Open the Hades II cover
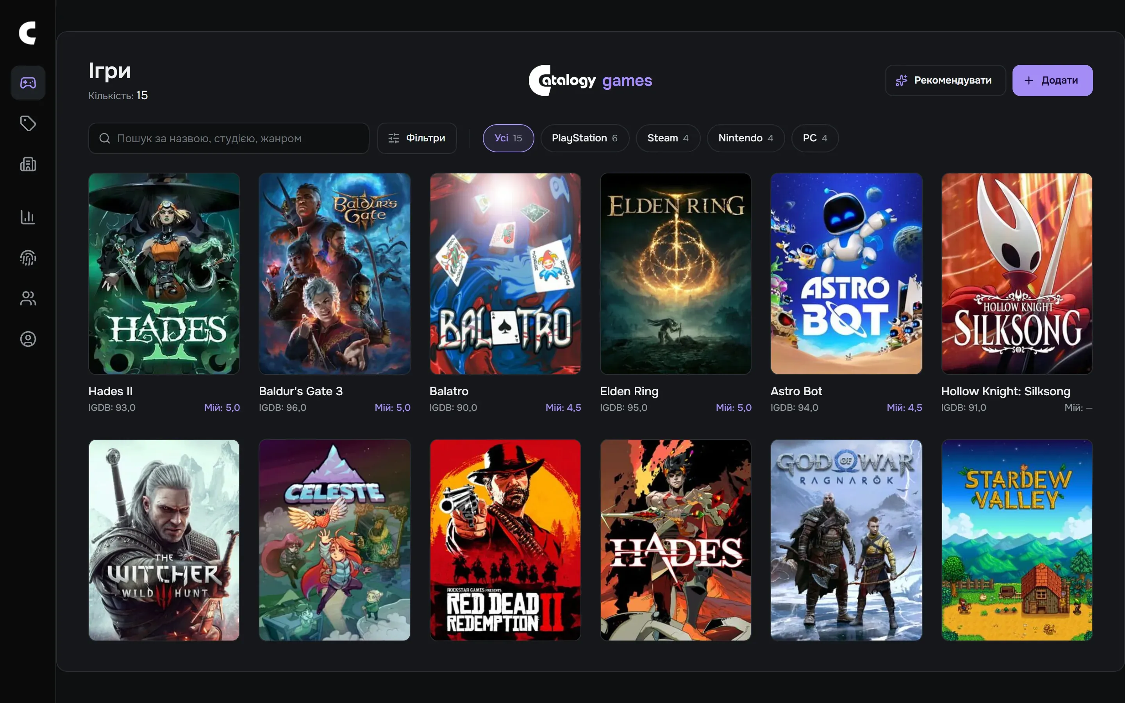Screen dimensions: 1125x703 [164, 274]
